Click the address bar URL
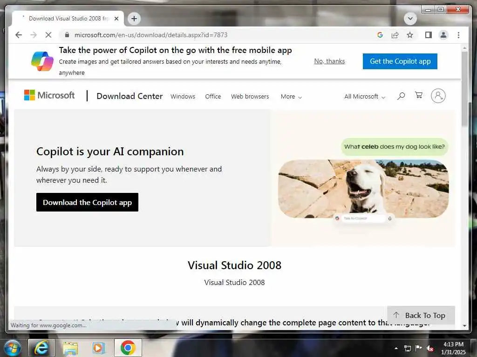Viewport: 477px width, 357px height. click(x=151, y=35)
